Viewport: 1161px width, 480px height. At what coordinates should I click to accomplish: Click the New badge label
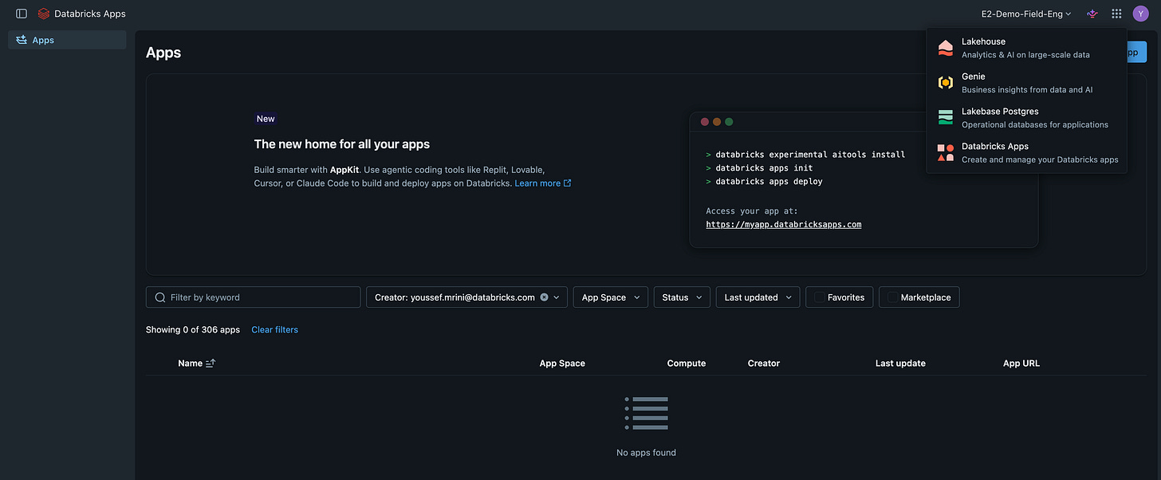(x=266, y=119)
